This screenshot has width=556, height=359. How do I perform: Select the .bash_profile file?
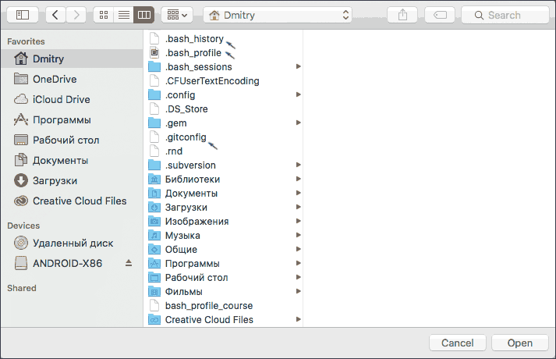tap(193, 53)
